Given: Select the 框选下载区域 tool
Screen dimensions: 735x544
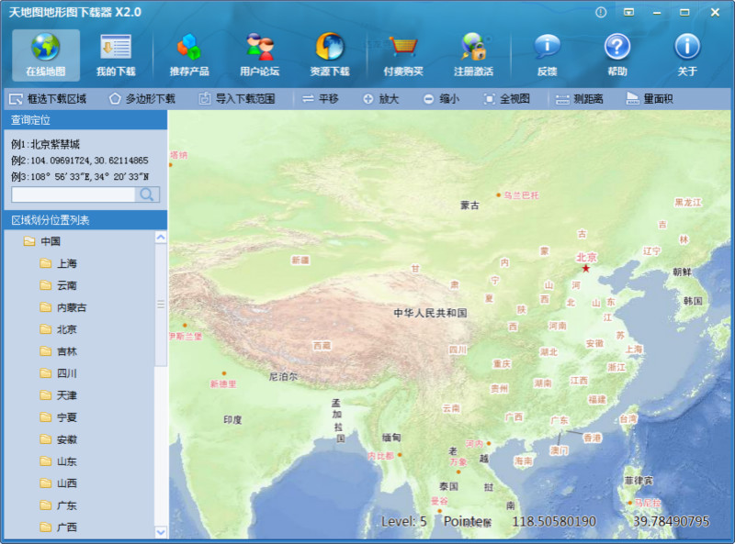Looking at the screenshot, I should click(x=48, y=99).
